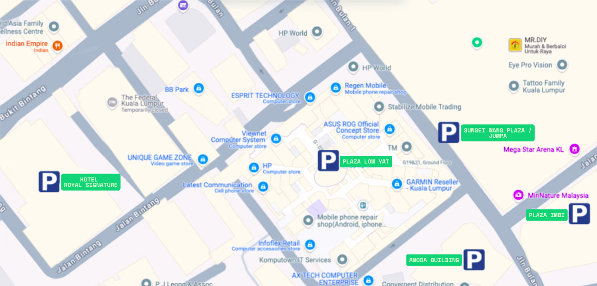Select the HOTEL ROYAL SIGNATURE green label

91,182
